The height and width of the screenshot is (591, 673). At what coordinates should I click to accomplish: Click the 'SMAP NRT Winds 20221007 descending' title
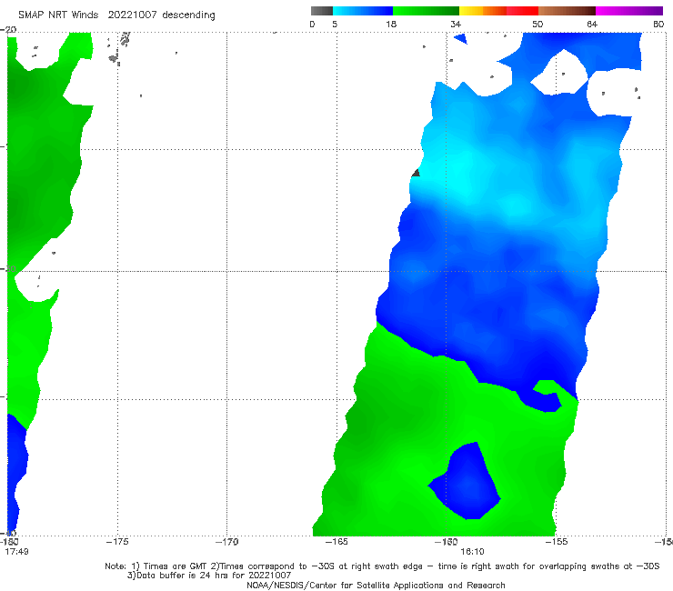(116, 15)
